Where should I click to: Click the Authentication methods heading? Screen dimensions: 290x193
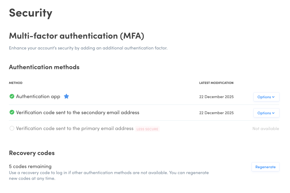pyautogui.click(x=44, y=67)
